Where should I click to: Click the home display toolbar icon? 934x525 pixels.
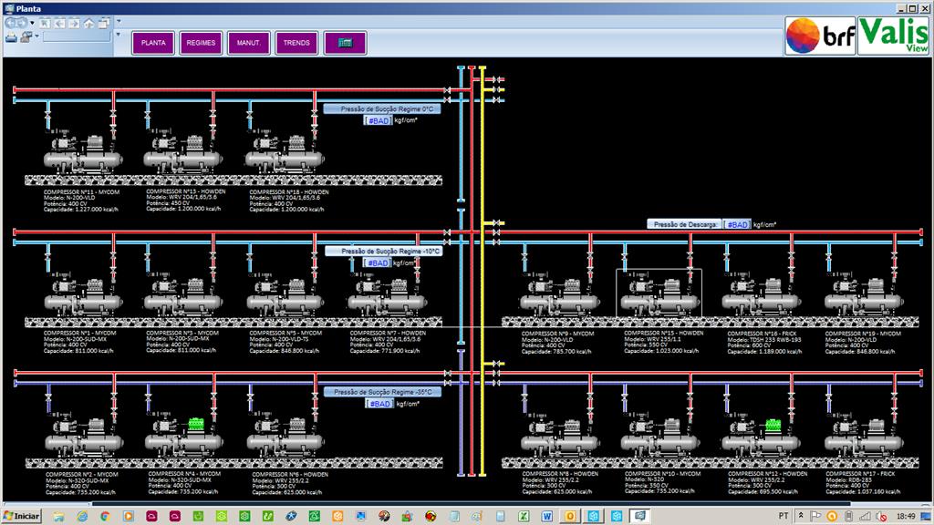(88, 23)
